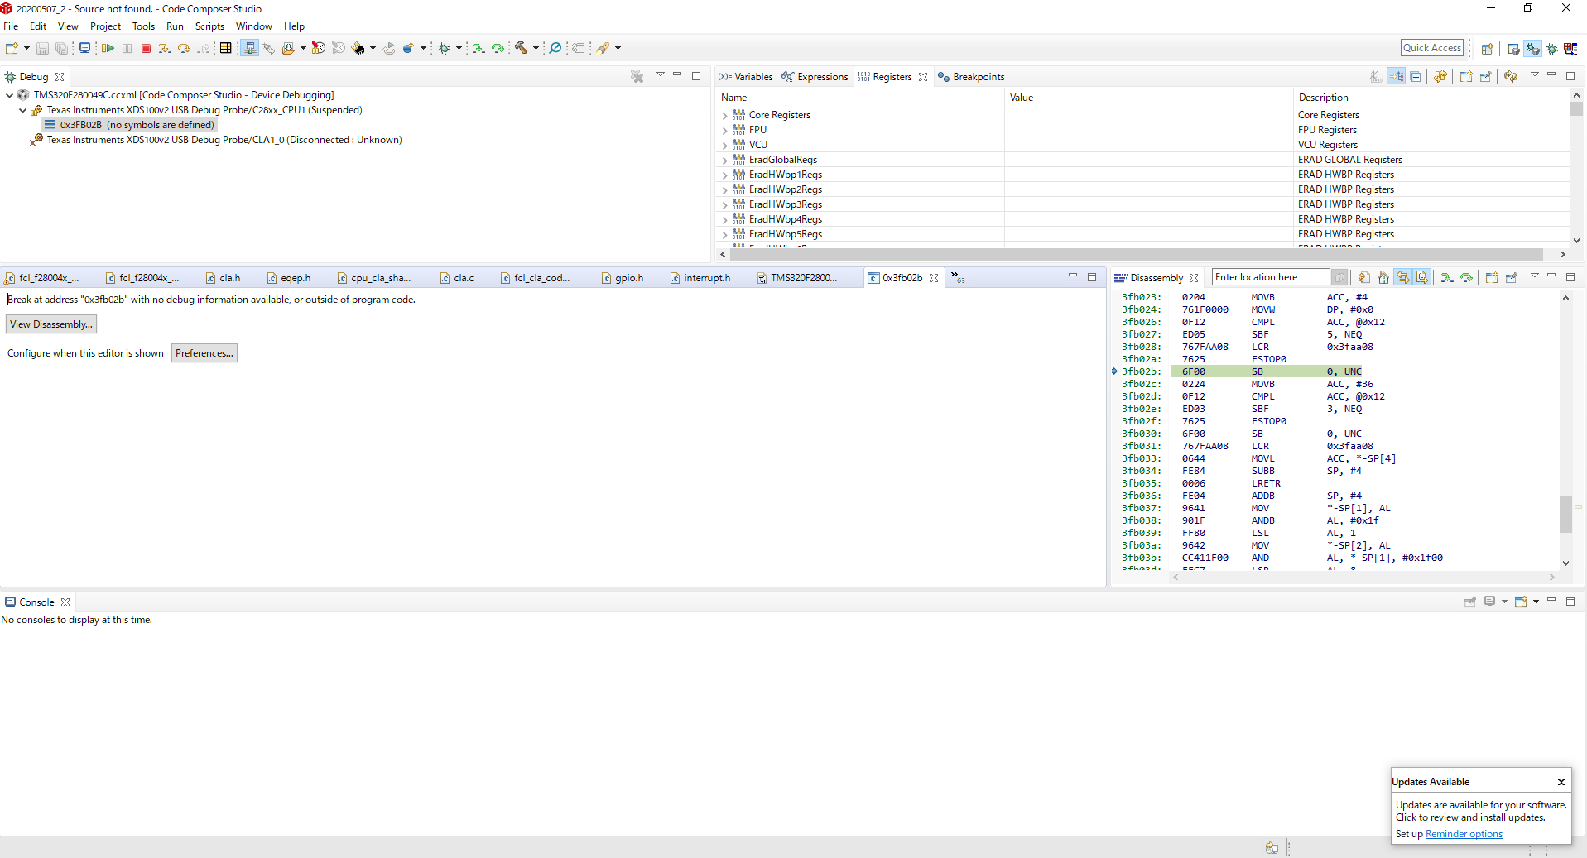Viewport: 1587px width, 858px height.
Task: Click the Open Perspective icon
Action: coord(1487,49)
